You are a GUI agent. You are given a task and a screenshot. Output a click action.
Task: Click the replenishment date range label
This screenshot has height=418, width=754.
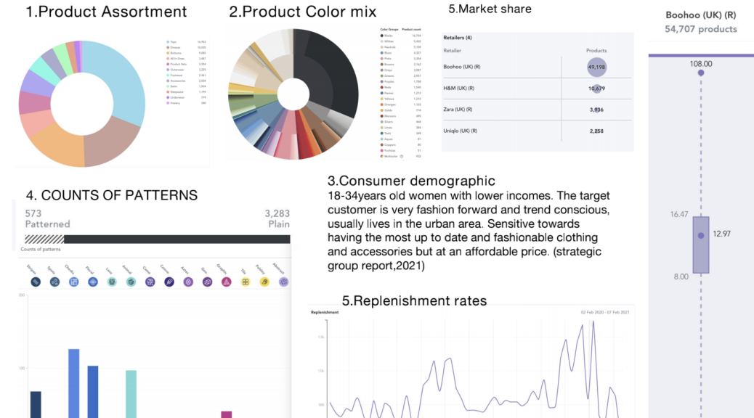pos(605,312)
